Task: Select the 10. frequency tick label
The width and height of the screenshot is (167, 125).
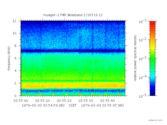Action: tap(15, 33)
